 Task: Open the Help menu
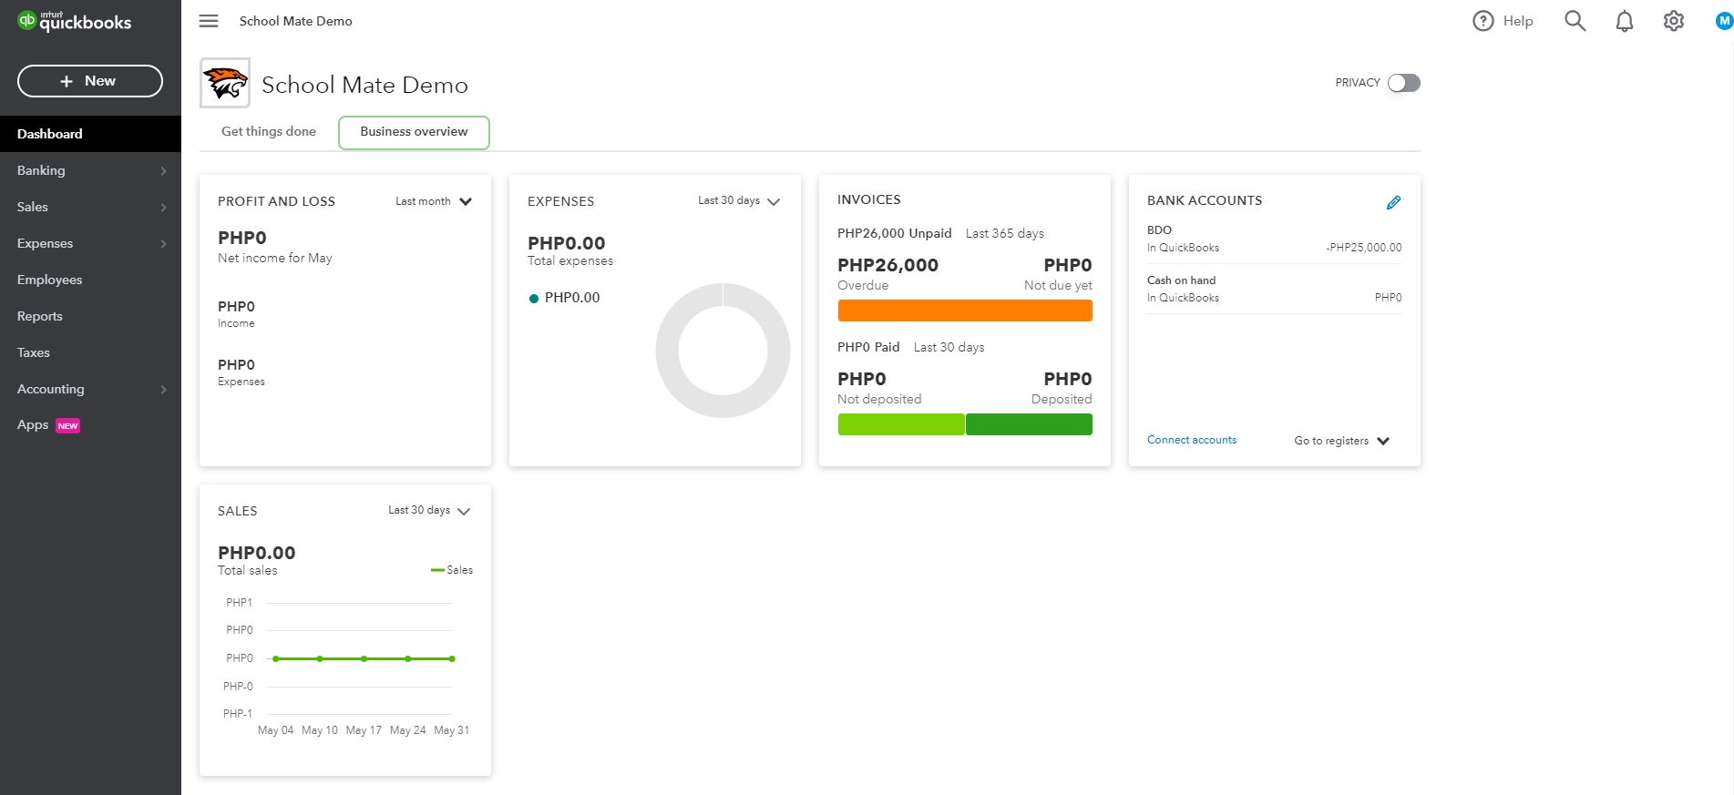tap(1503, 21)
